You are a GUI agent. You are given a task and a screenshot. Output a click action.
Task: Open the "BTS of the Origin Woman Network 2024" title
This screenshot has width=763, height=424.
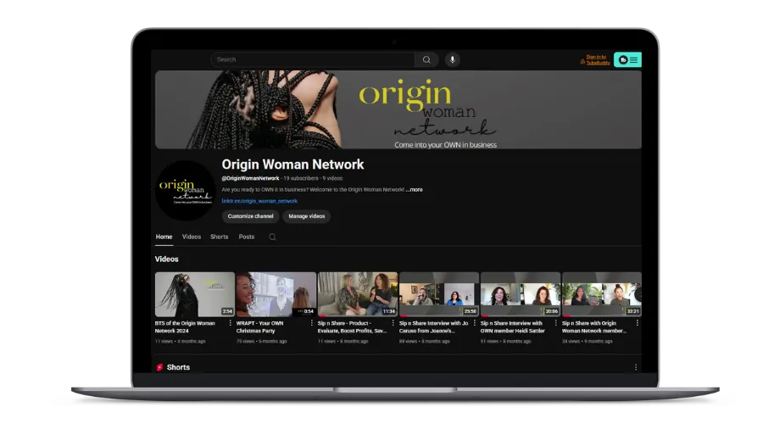185,327
